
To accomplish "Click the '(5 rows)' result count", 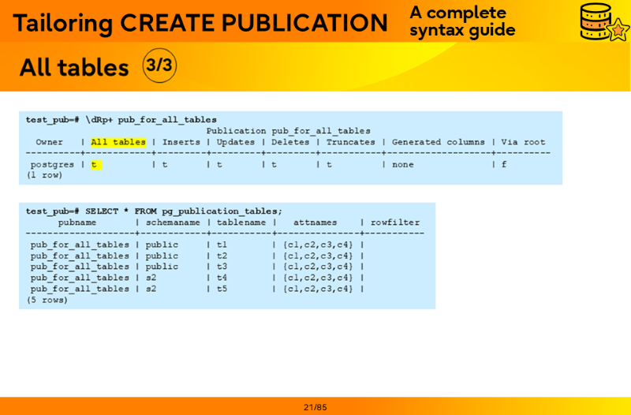I will point(47,300).
